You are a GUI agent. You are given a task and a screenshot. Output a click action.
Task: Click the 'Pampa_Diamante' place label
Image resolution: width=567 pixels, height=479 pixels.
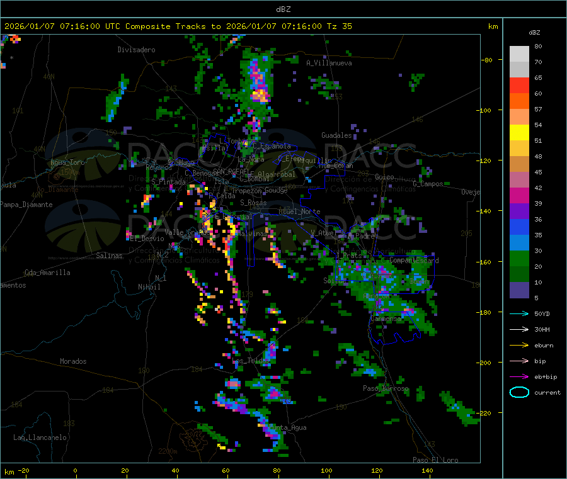(26, 205)
